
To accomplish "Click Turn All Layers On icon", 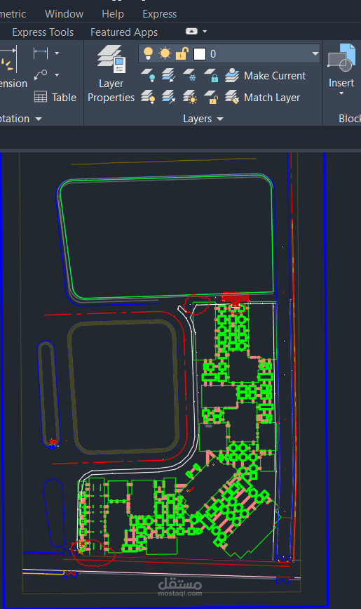I will [148, 97].
